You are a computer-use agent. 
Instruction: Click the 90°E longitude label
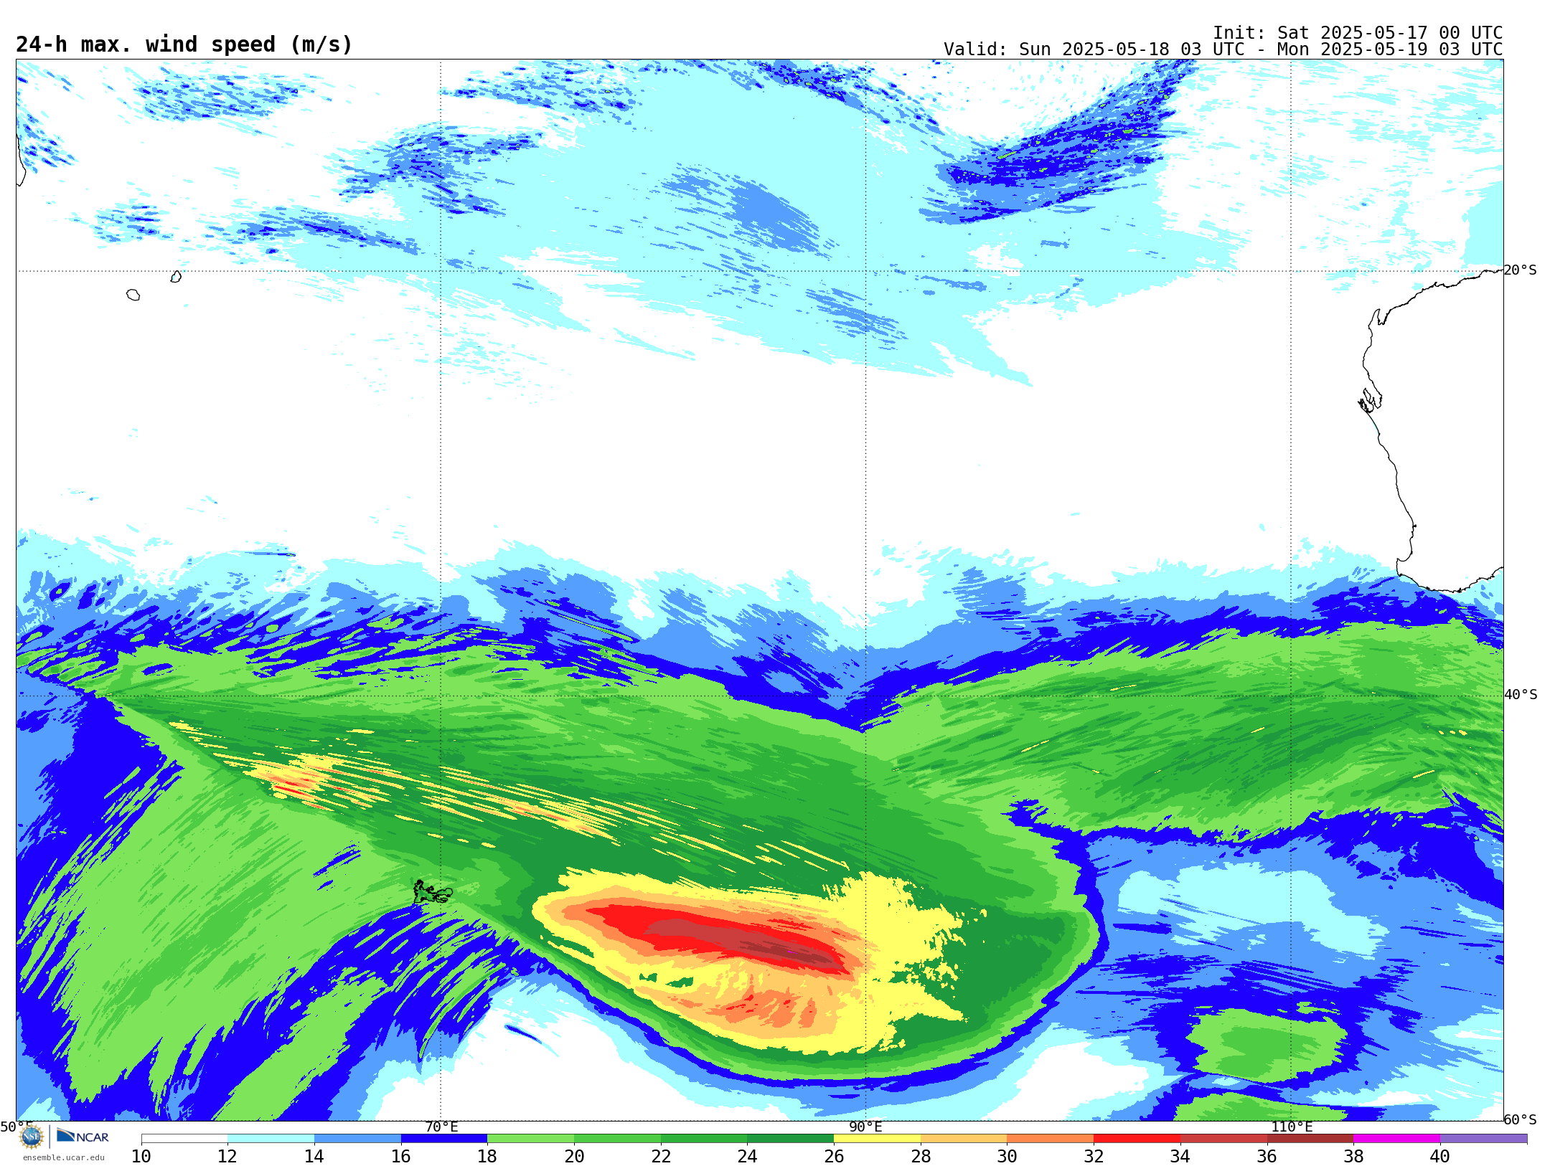[865, 1127]
